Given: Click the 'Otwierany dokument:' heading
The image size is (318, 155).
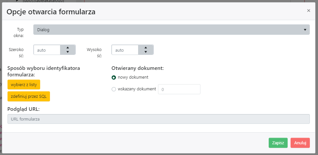Looking at the screenshot, I should coord(137,68).
